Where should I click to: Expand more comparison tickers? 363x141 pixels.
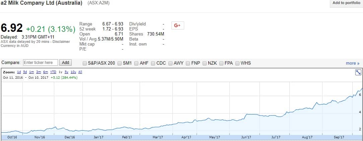352,63
